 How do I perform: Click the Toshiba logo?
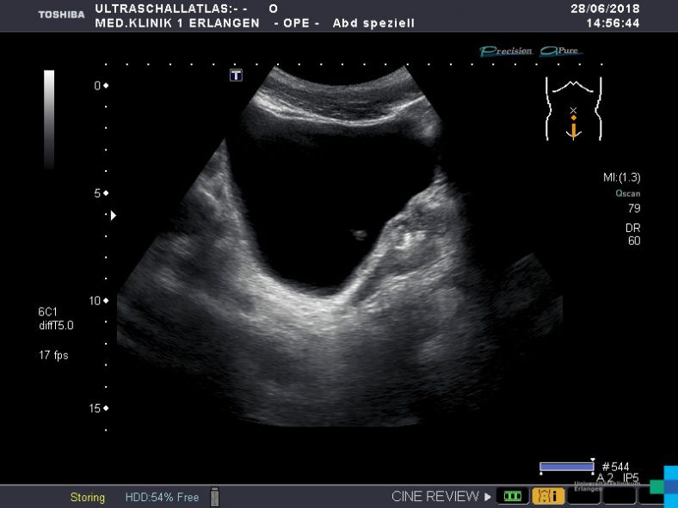[x=61, y=15]
